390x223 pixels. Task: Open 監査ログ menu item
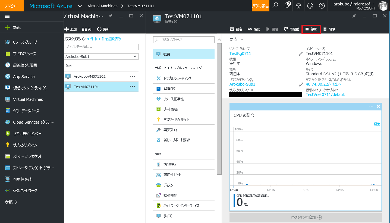pos(184,89)
